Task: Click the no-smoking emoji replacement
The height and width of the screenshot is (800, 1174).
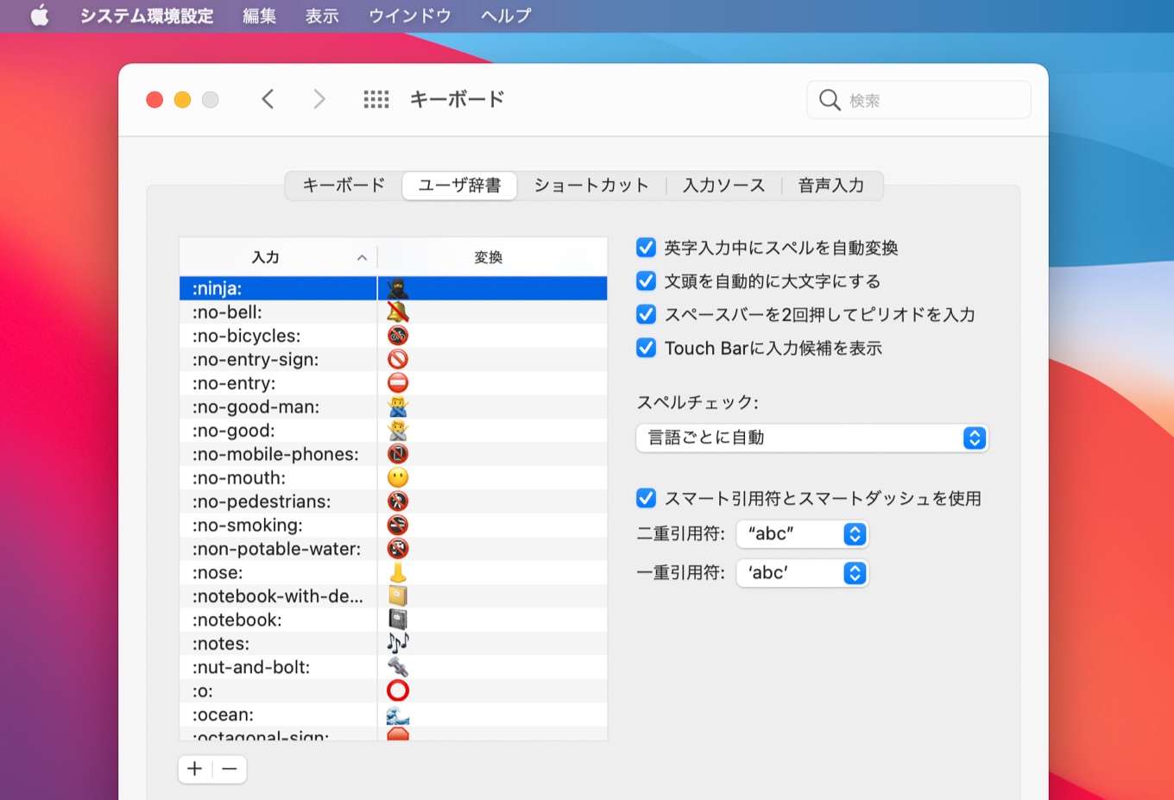Action: 398,525
